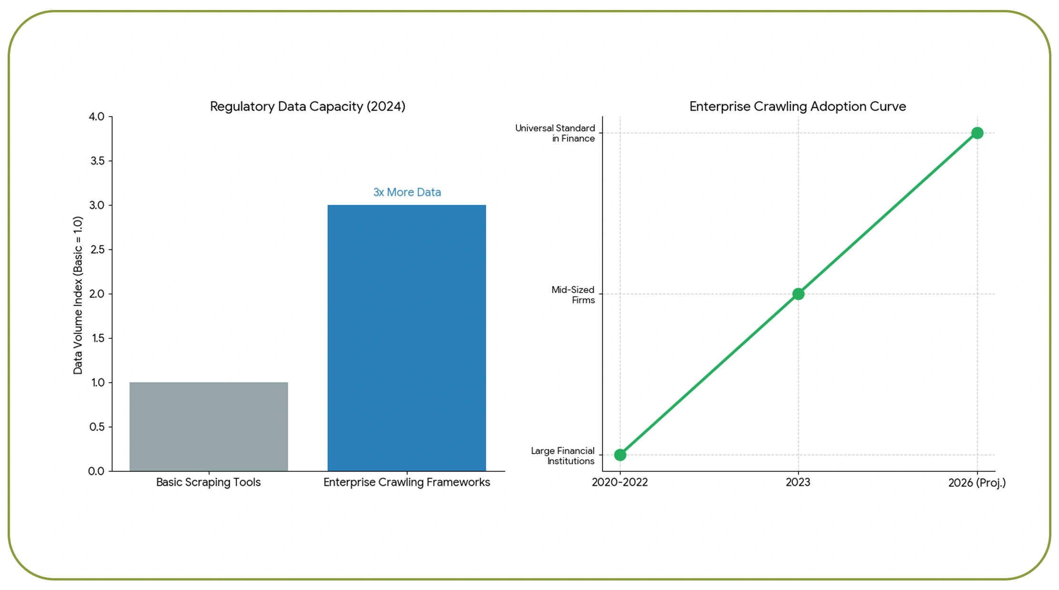Click the 'Large Financial Institutions' label

563,455
